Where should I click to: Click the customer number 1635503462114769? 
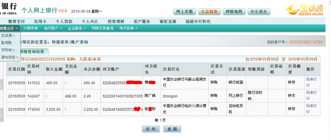coord(305,42)
